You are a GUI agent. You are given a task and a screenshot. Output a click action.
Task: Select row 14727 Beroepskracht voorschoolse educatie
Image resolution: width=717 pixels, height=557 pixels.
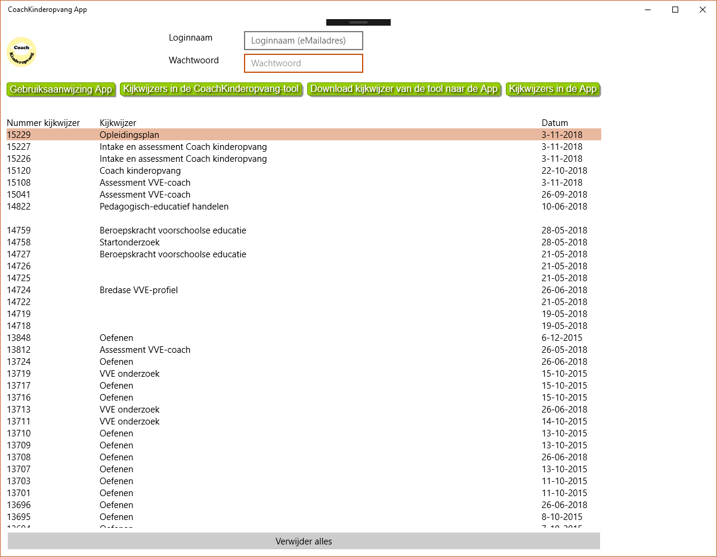pyautogui.click(x=304, y=254)
